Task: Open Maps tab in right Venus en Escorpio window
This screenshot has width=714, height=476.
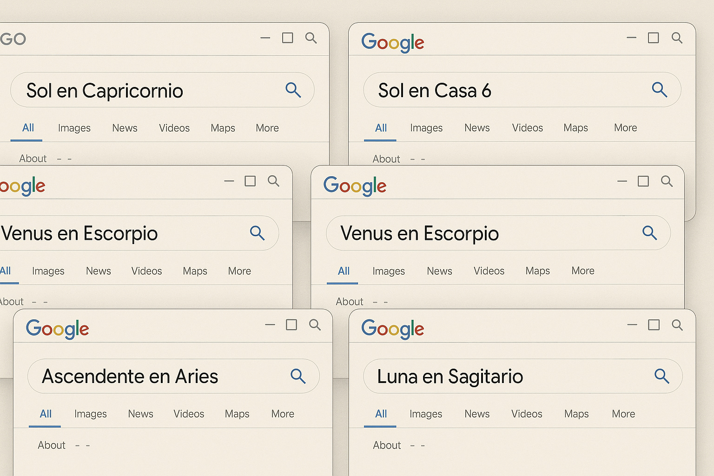Action: pyautogui.click(x=537, y=271)
